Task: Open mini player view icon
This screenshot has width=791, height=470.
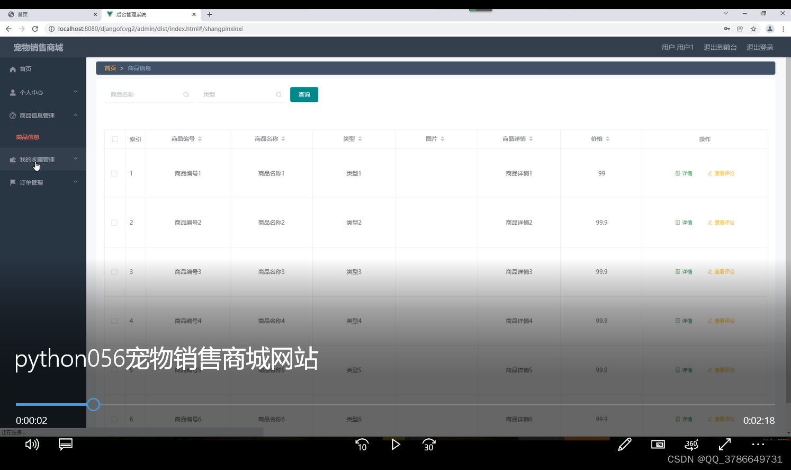Action: pyautogui.click(x=658, y=444)
